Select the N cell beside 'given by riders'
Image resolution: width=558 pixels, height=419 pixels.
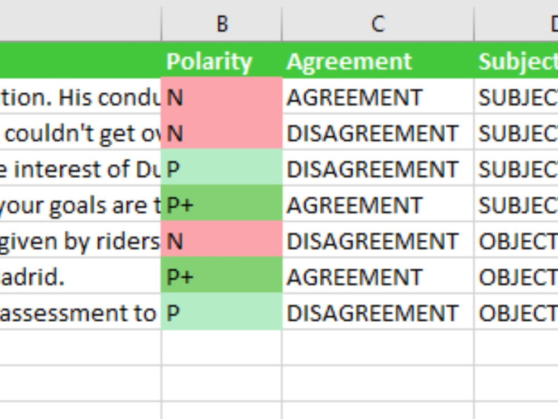(x=222, y=241)
